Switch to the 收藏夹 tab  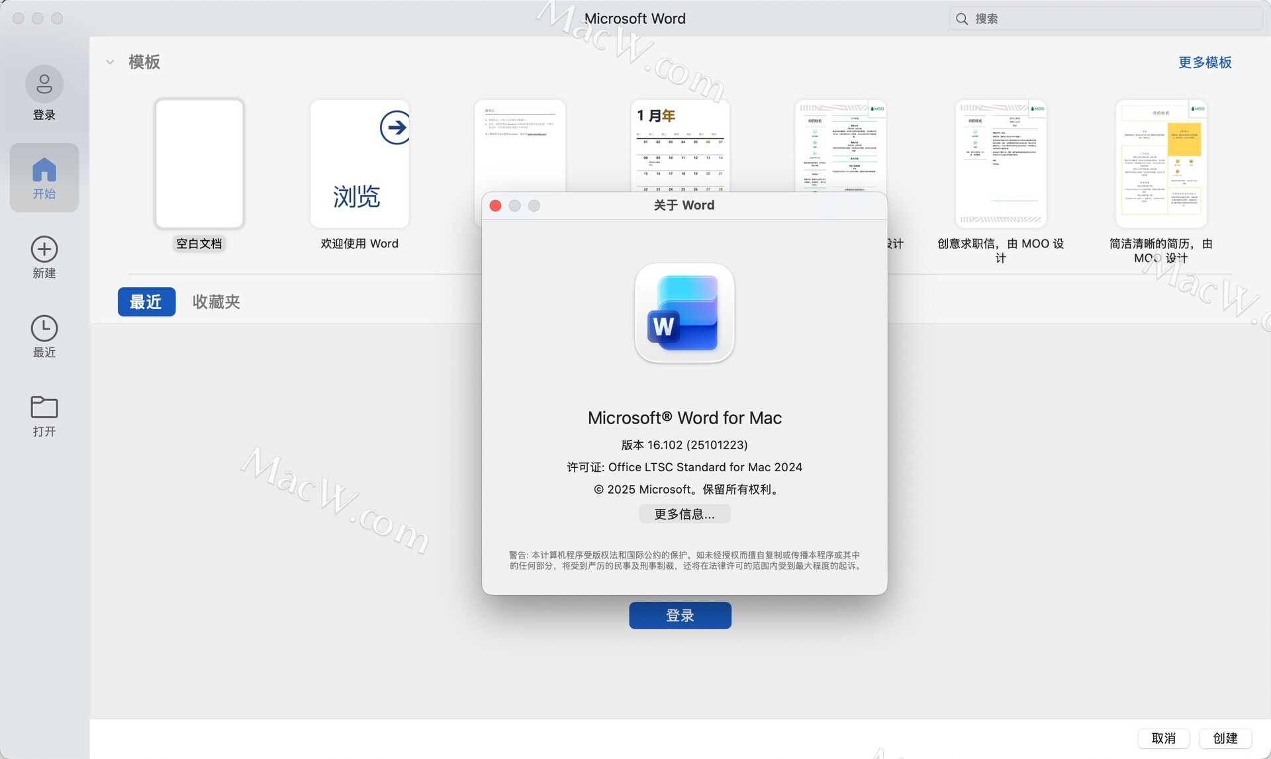[216, 302]
